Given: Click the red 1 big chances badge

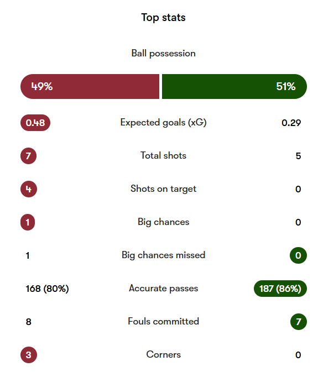Looking at the screenshot, I should coord(28,222).
